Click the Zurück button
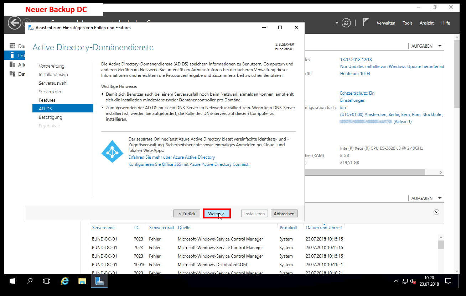The width and height of the screenshot is (466, 296). [187, 213]
